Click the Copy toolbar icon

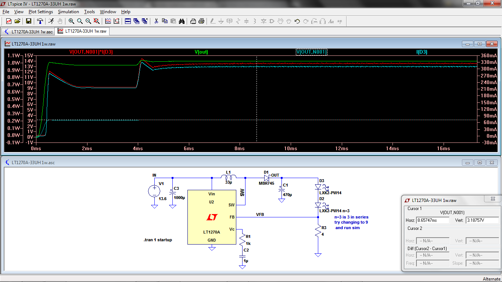pyautogui.click(x=165, y=21)
